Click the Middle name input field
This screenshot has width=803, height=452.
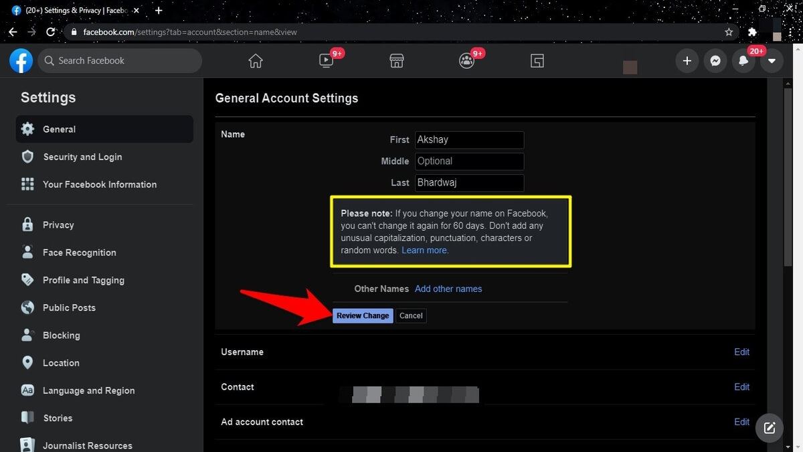469,161
